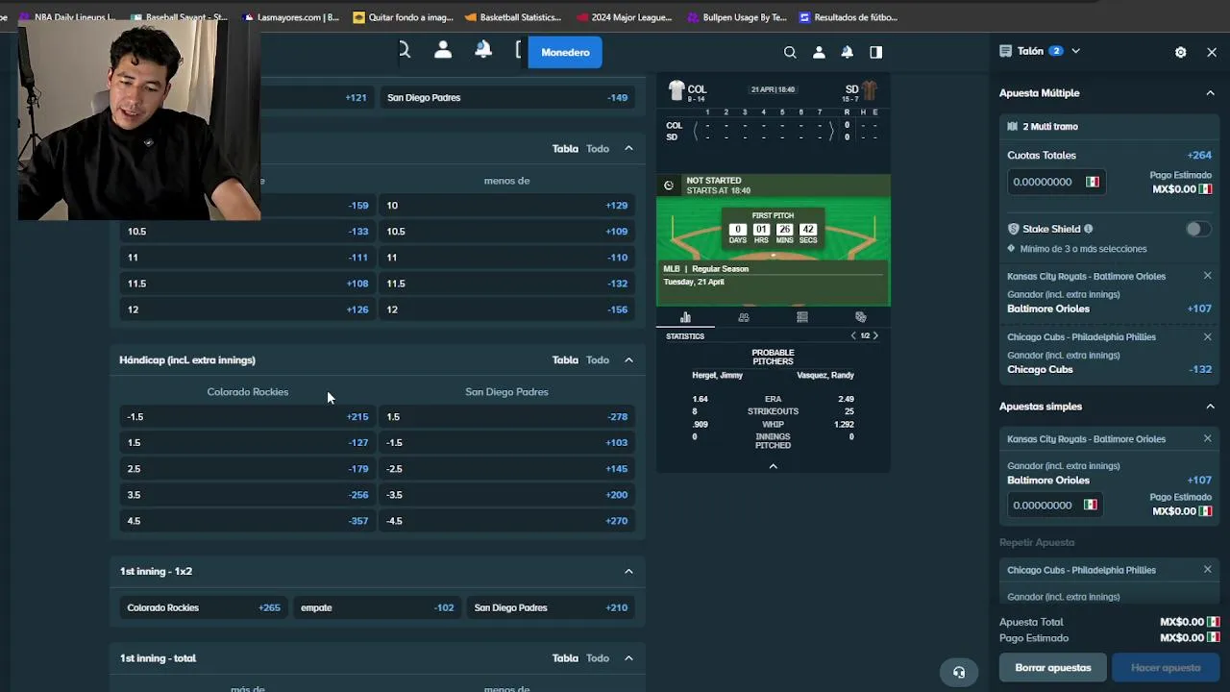The height and width of the screenshot is (692, 1230).
Task: Open the user icon left of Monedero
Action: pos(443,51)
